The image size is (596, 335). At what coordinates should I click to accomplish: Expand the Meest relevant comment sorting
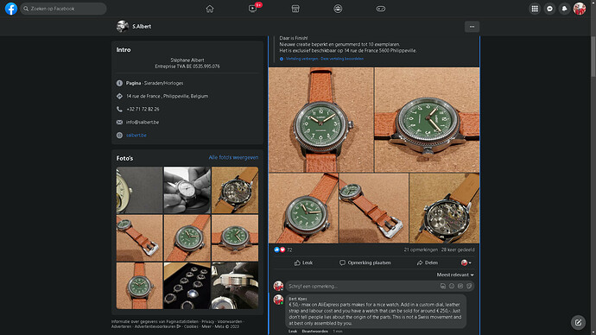(455, 275)
